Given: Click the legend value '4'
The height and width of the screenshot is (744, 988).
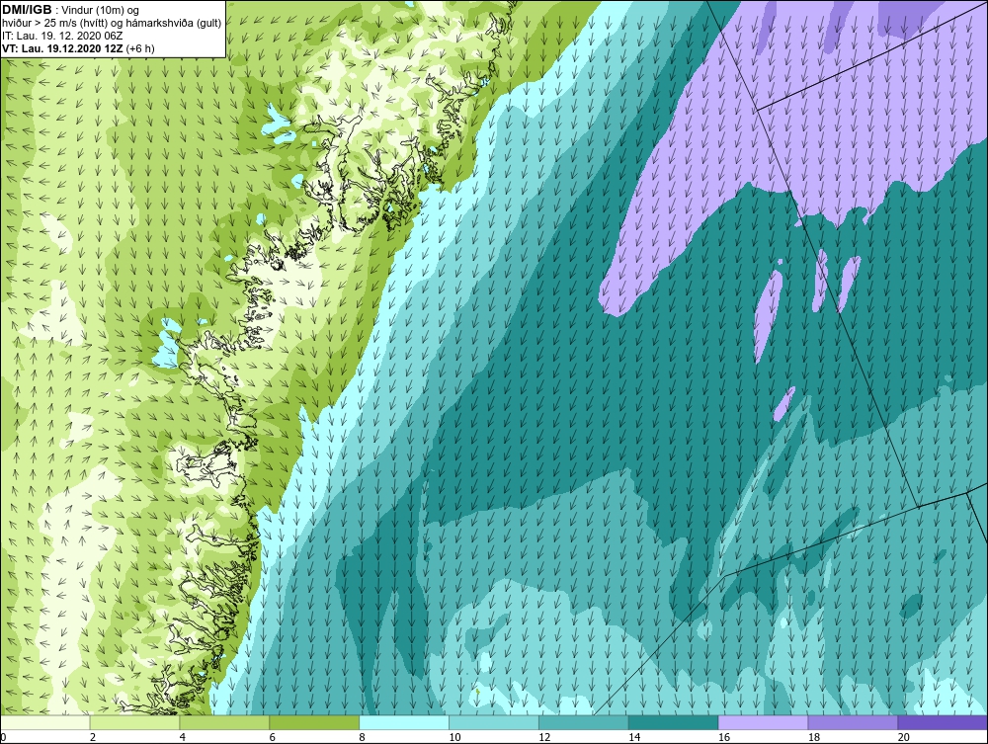Looking at the screenshot, I should (x=182, y=737).
